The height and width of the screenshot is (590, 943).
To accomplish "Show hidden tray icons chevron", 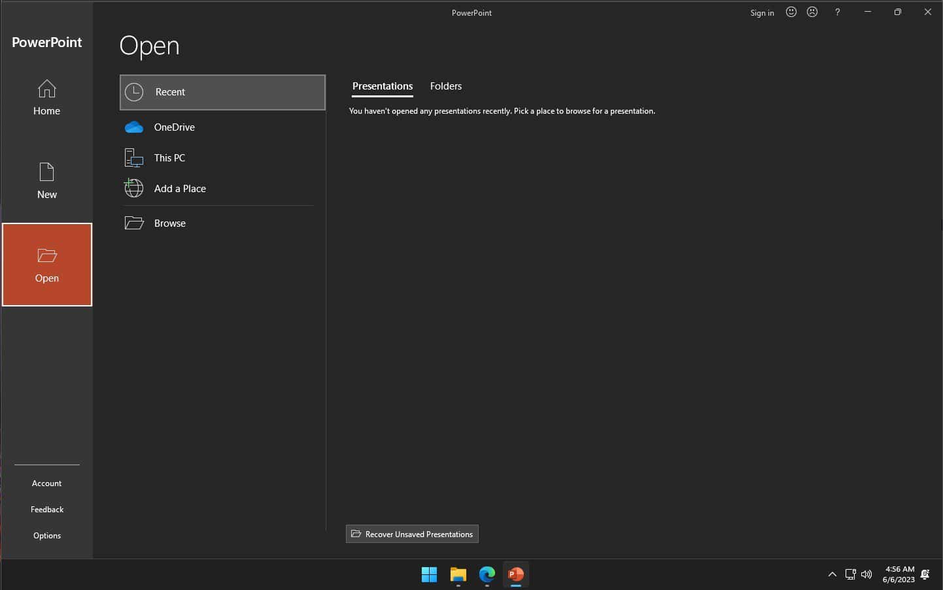I will coord(832,574).
